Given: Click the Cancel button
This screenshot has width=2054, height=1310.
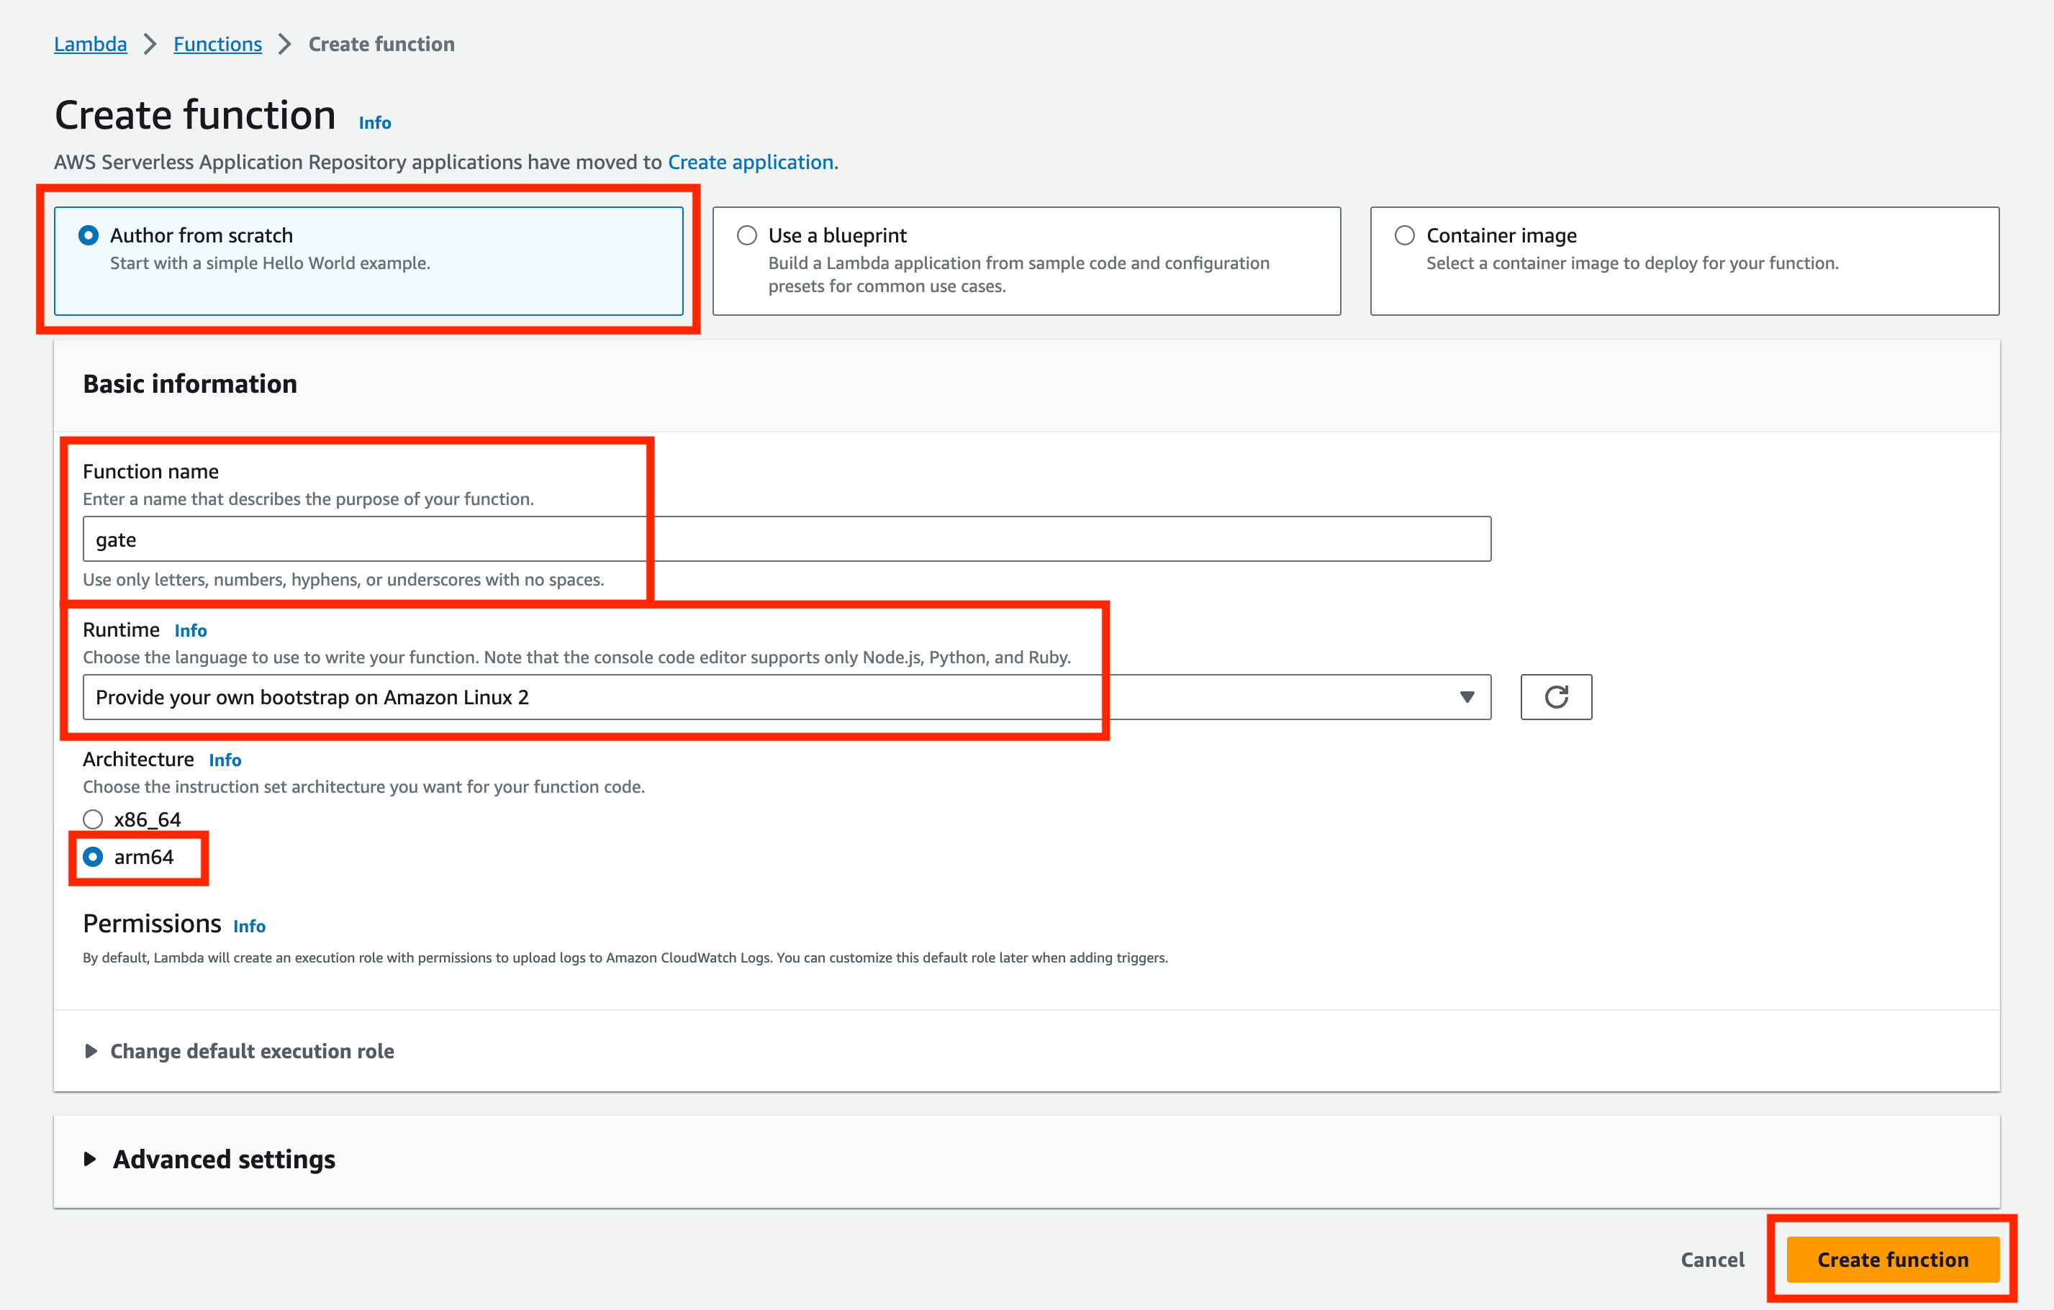Looking at the screenshot, I should (1711, 1259).
